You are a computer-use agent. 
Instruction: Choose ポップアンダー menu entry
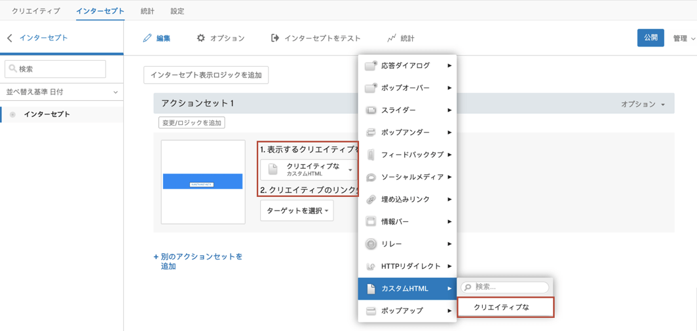click(x=407, y=132)
